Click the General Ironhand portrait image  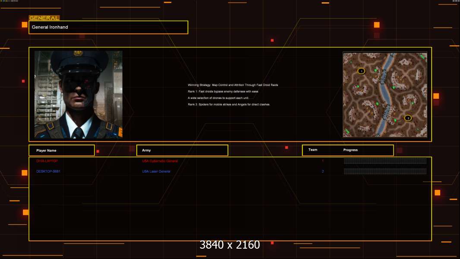(x=79, y=95)
